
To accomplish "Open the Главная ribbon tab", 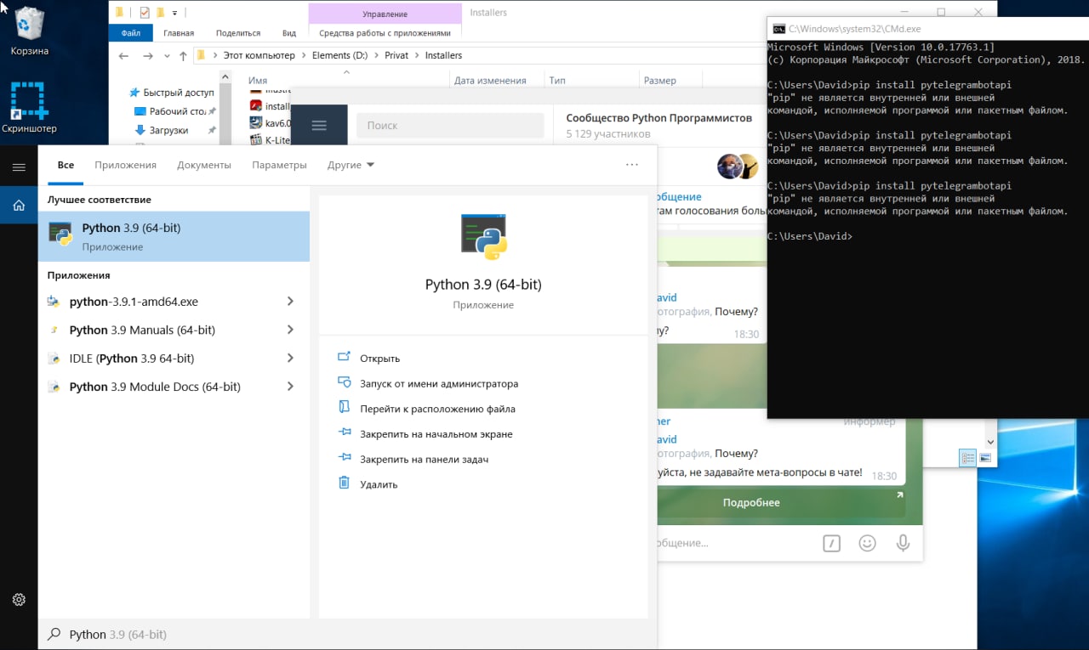I will tap(179, 33).
